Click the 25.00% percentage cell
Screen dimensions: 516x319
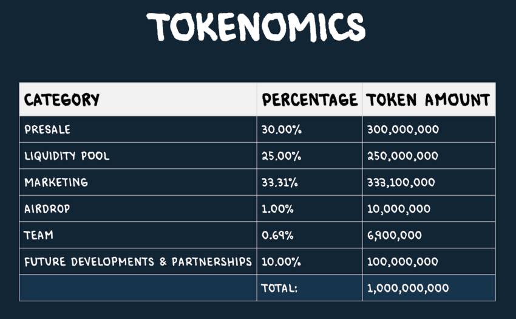[310, 156]
